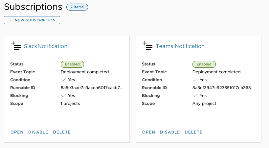The height and width of the screenshot is (148, 269).
Task: Click the Teams Notification subscription icon
Action: click(147, 46)
